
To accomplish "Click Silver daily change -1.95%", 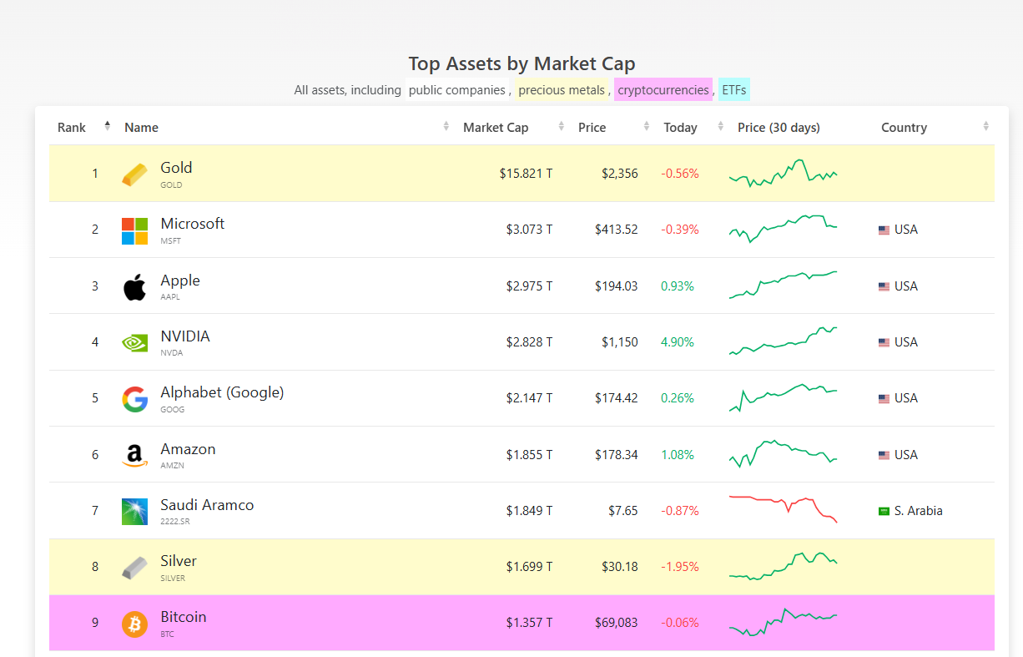I will click(x=680, y=567).
